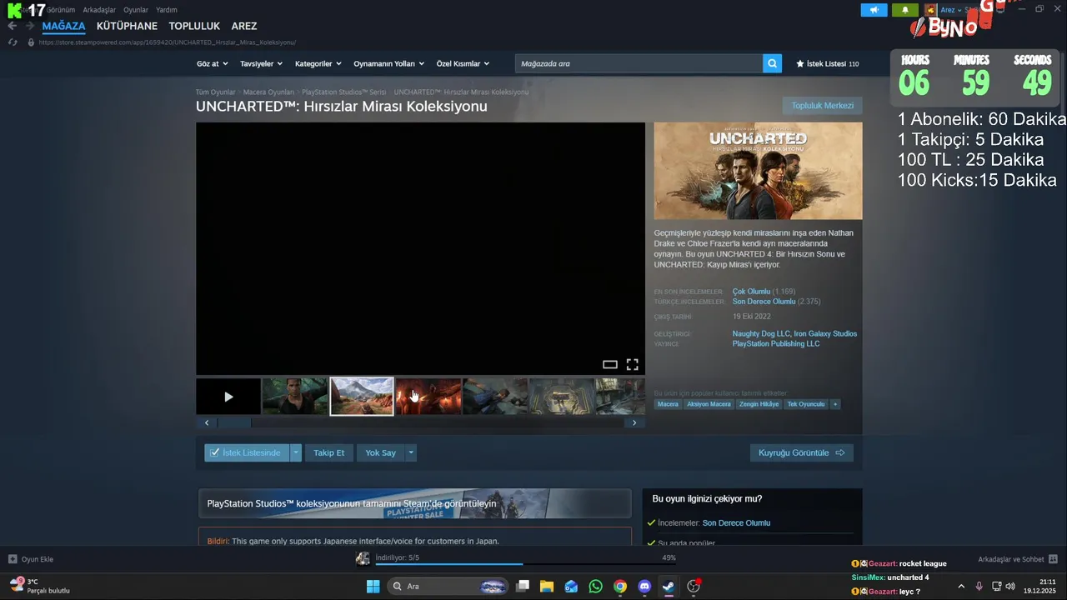Open Discord from the taskbar
This screenshot has height=600, width=1067.
coord(644,587)
